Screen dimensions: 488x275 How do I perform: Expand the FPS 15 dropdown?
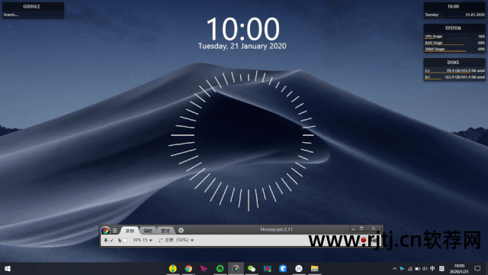pyautogui.click(x=143, y=240)
